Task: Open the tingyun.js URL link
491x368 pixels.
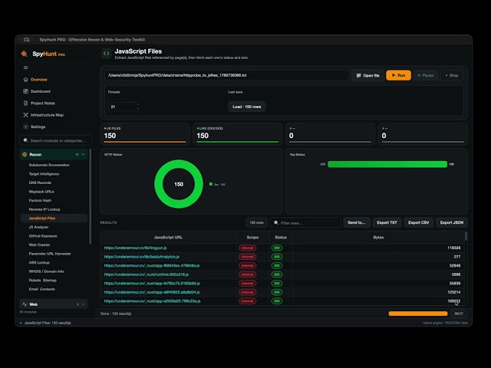Action: tap(135, 248)
